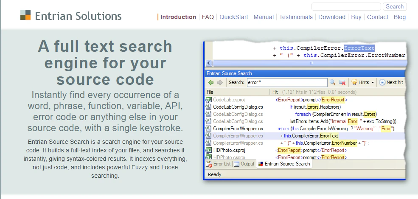Click the '1,121 hits in 112 files' summary
The image size is (418, 199).
pyautogui.click(x=319, y=92)
